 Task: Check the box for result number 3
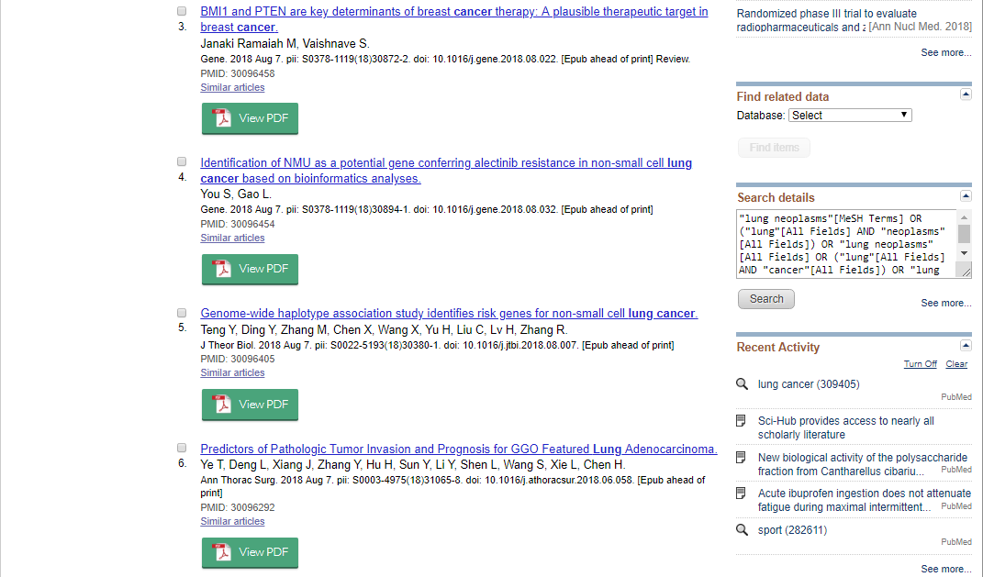tap(182, 12)
